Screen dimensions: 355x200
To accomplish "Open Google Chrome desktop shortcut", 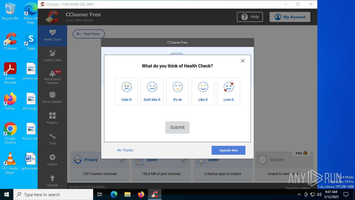I will pos(10,133).
